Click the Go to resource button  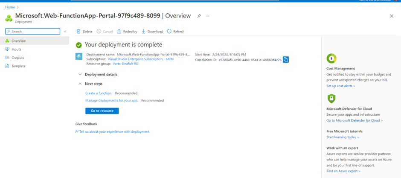tap(102, 111)
